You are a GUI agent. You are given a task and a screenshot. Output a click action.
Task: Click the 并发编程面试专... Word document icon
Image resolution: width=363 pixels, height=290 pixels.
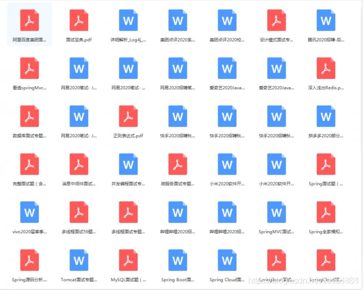pyautogui.click(x=129, y=164)
